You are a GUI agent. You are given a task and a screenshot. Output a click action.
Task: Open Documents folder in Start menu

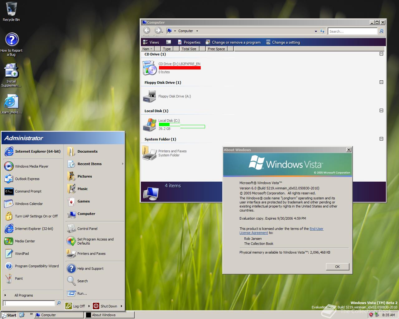pyautogui.click(x=95, y=151)
